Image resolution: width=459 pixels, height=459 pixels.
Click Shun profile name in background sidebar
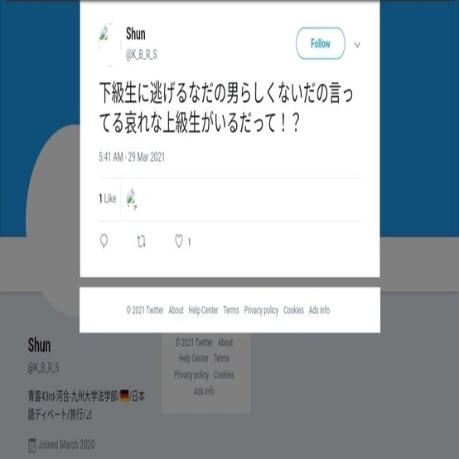click(x=39, y=345)
